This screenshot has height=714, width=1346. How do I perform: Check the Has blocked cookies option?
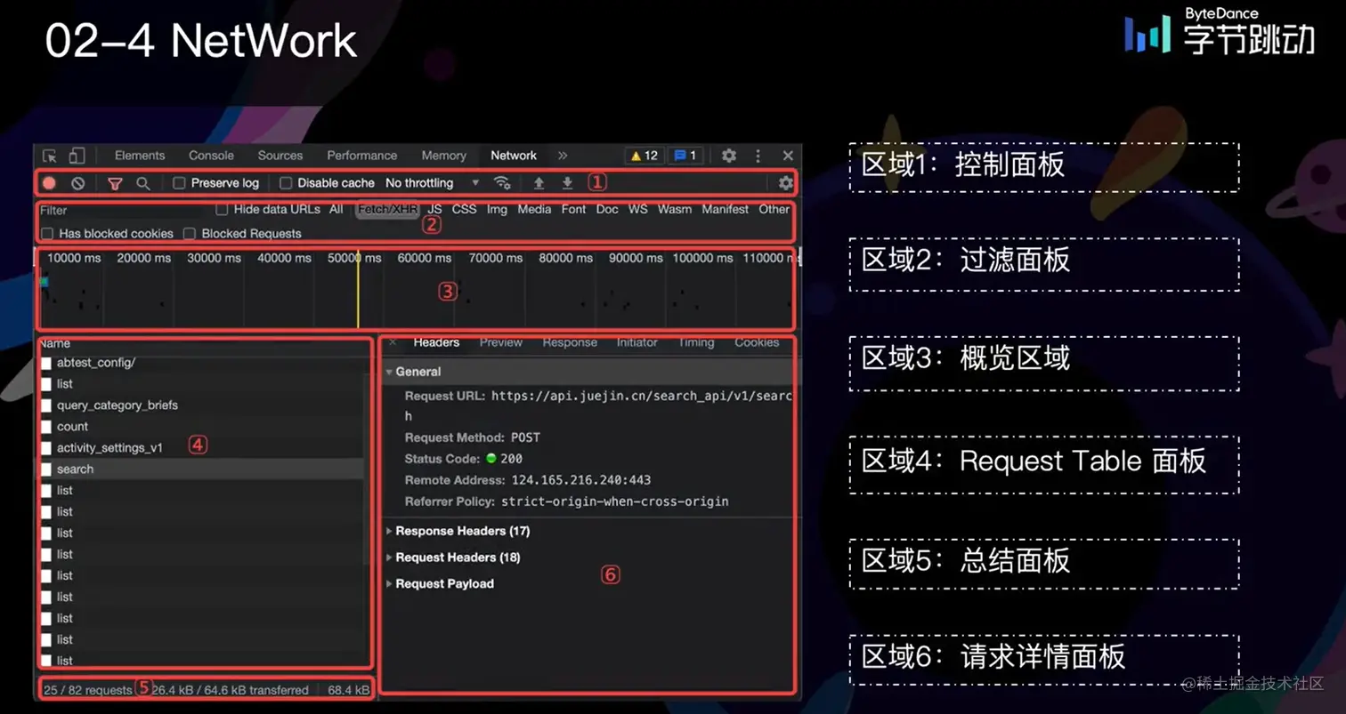click(47, 234)
